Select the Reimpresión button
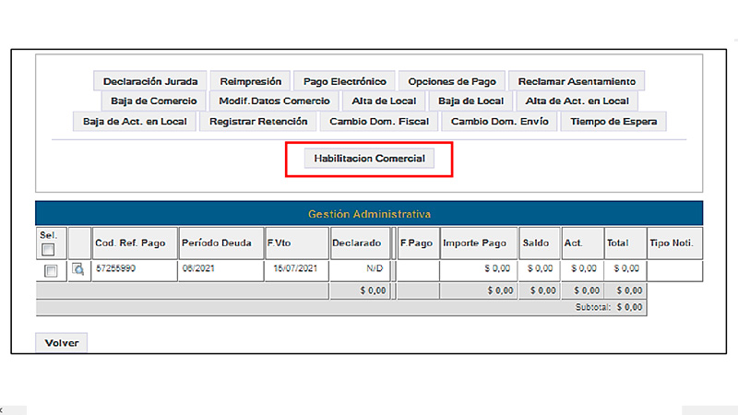738x415 pixels. [x=250, y=81]
